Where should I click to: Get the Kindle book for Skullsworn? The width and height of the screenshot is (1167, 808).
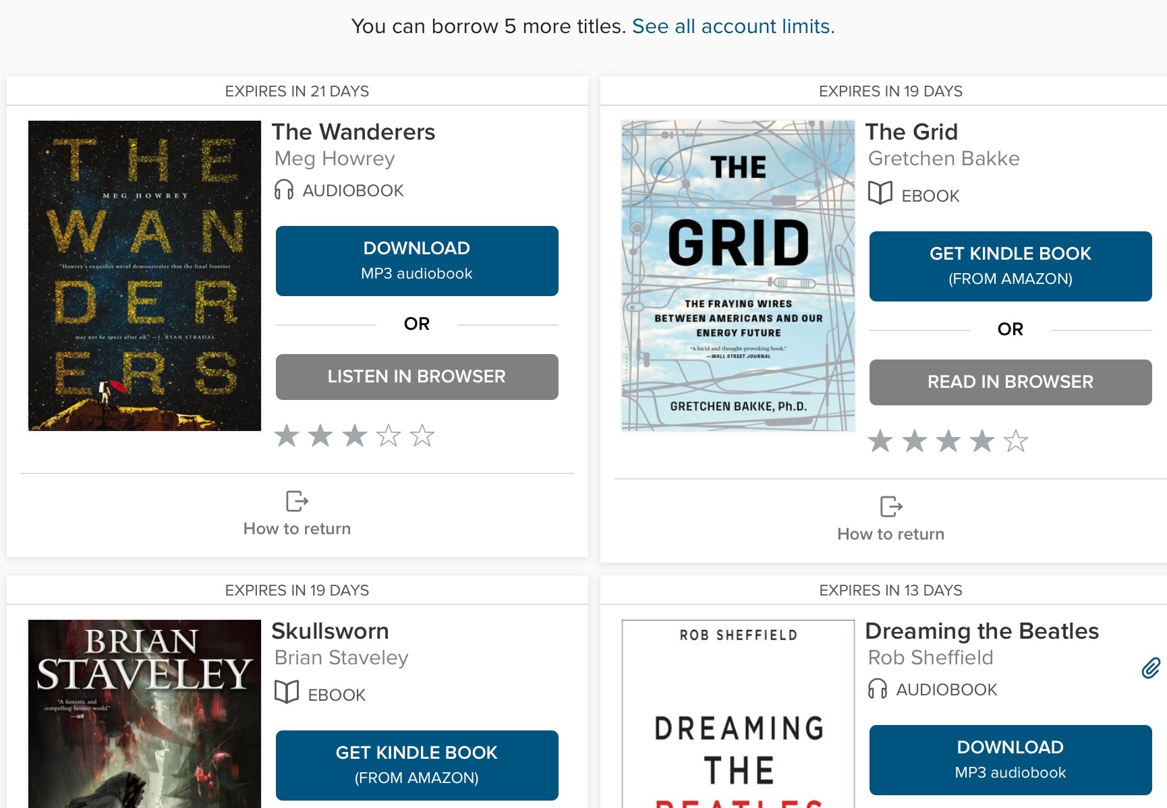coord(417,766)
